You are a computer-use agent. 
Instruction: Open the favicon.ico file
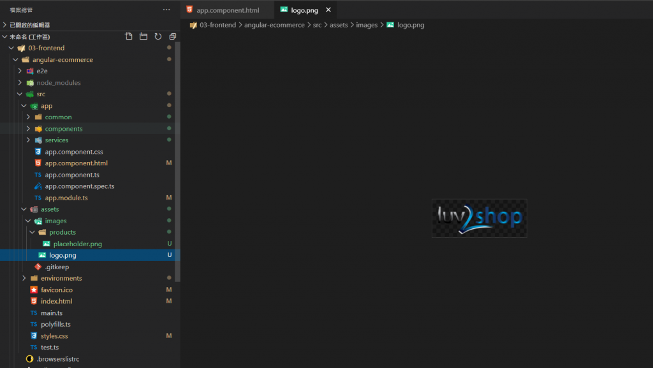[x=57, y=290]
